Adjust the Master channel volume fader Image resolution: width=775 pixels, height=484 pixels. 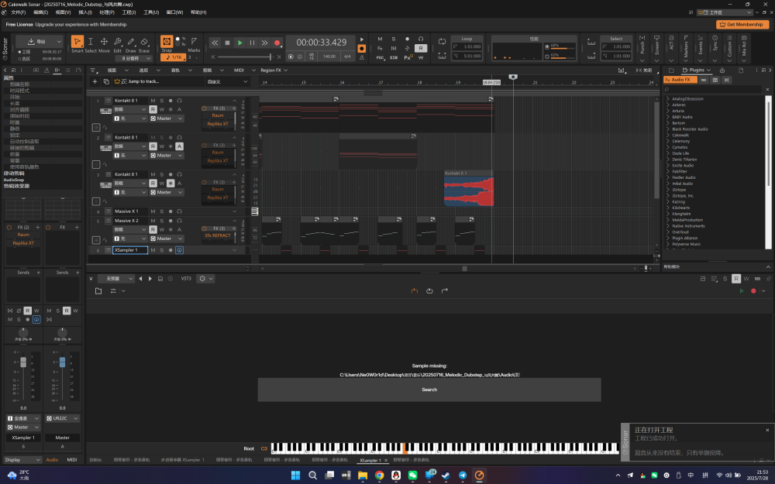[x=62, y=362]
